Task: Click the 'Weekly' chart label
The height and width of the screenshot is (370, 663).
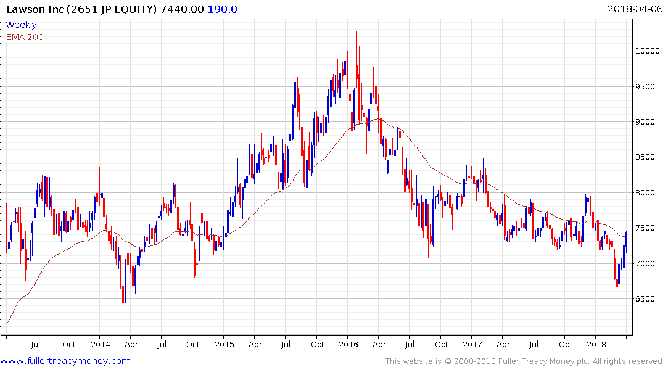Action: tap(21, 25)
